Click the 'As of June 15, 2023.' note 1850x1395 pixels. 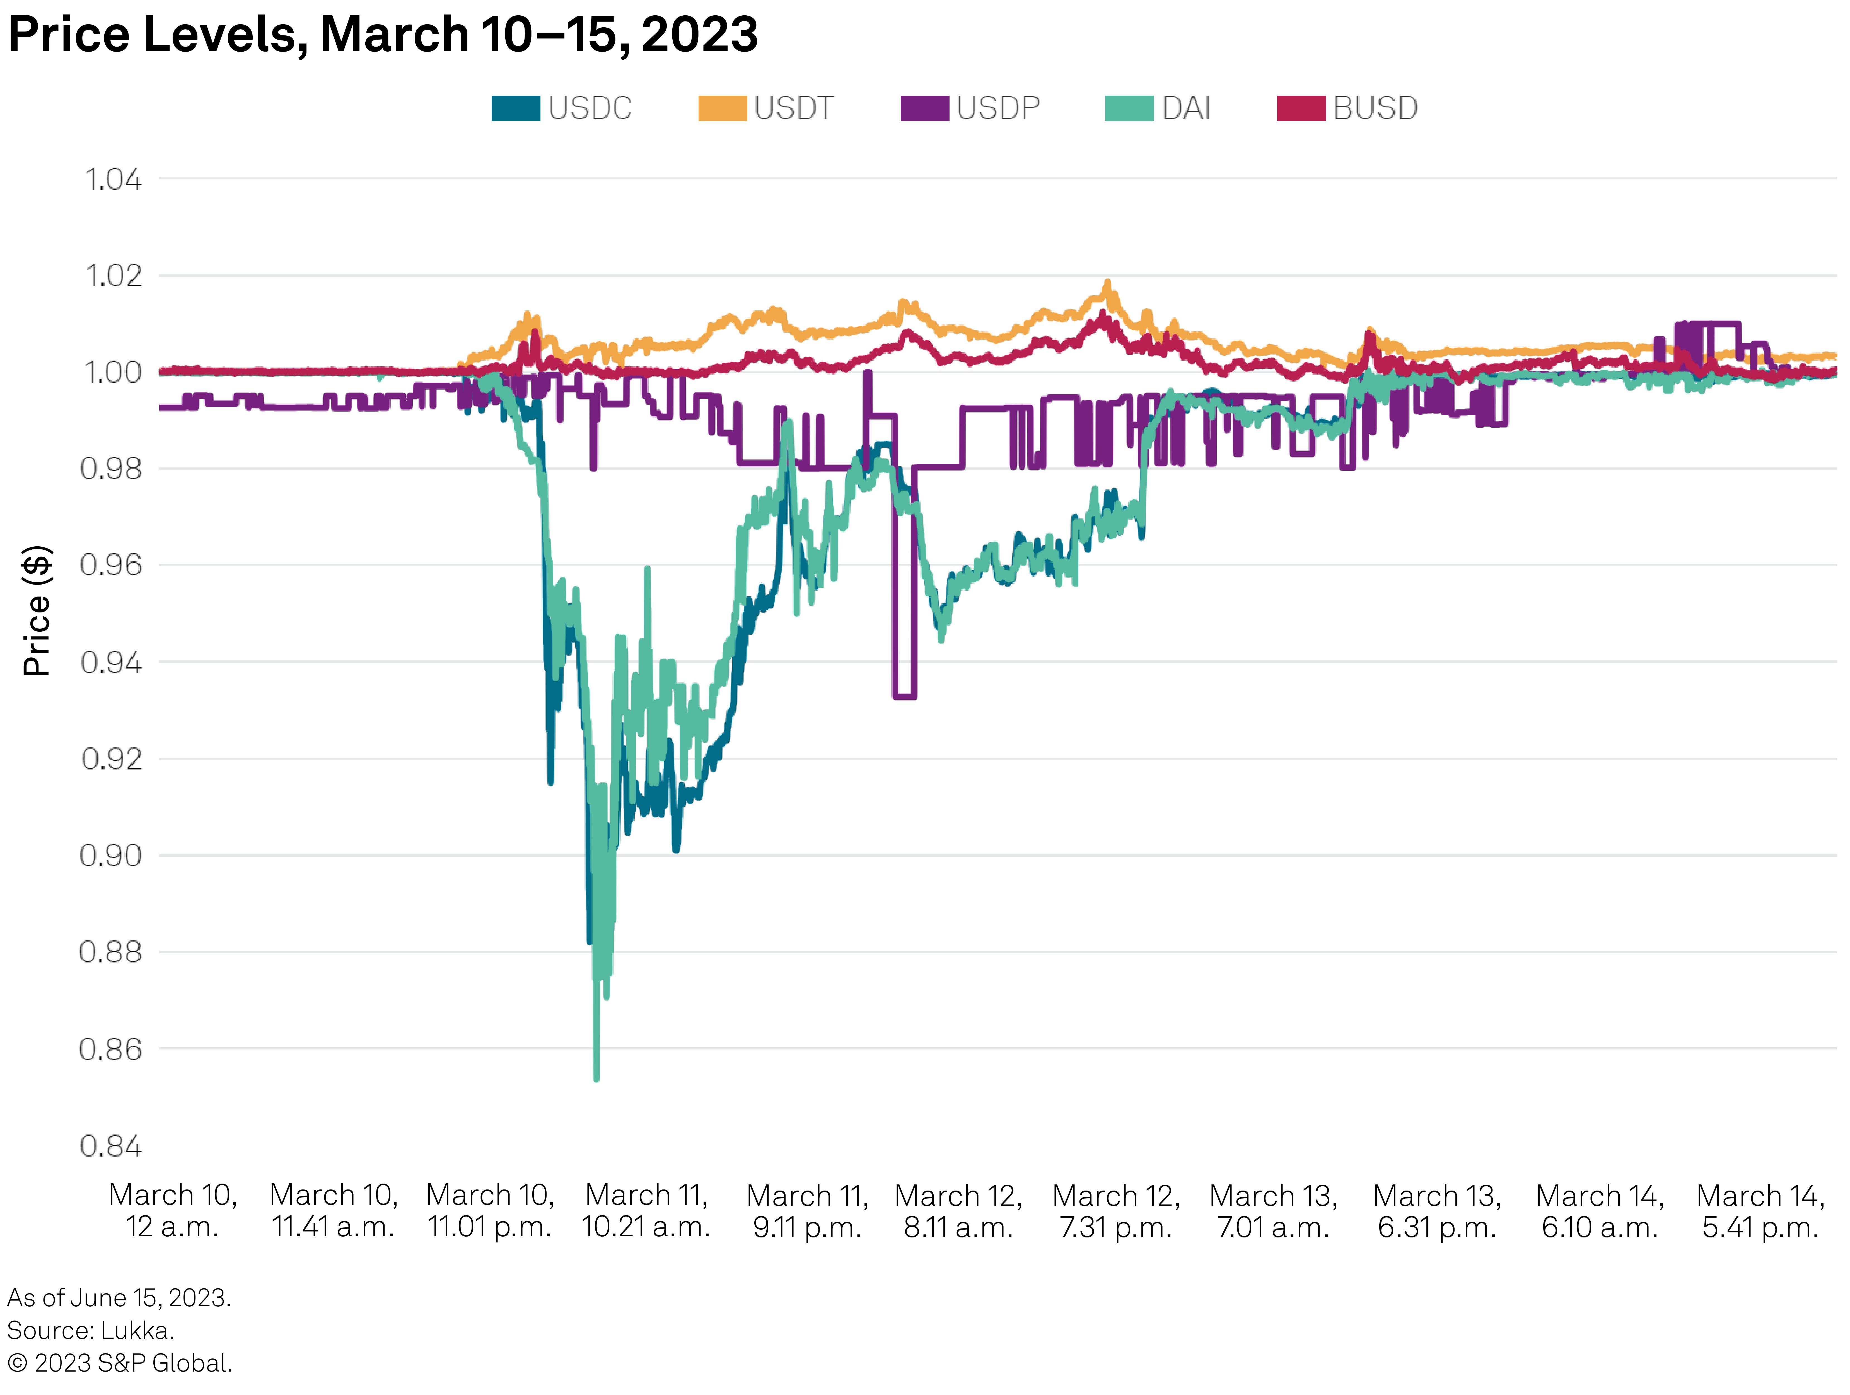pyautogui.click(x=119, y=1298)
